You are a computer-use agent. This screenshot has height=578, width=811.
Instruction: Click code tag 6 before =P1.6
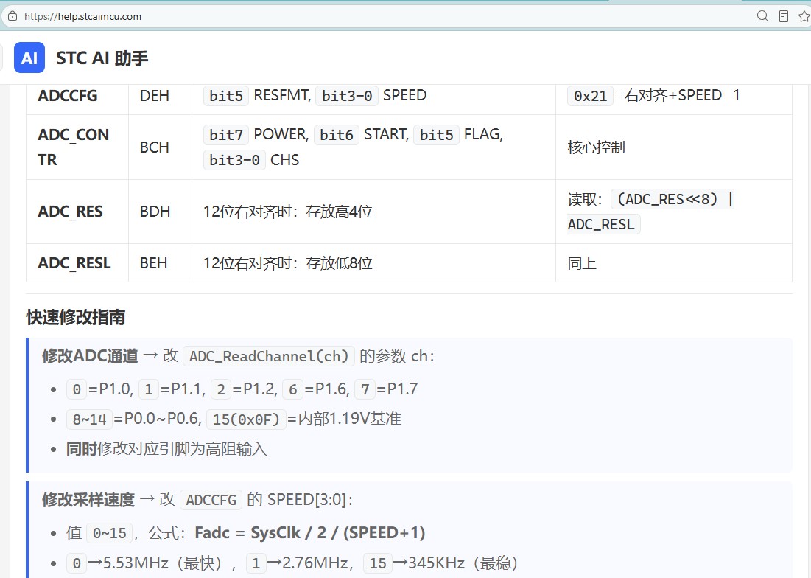point(292,389)
